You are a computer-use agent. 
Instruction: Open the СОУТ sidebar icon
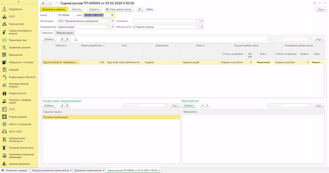tap(4, 109)
